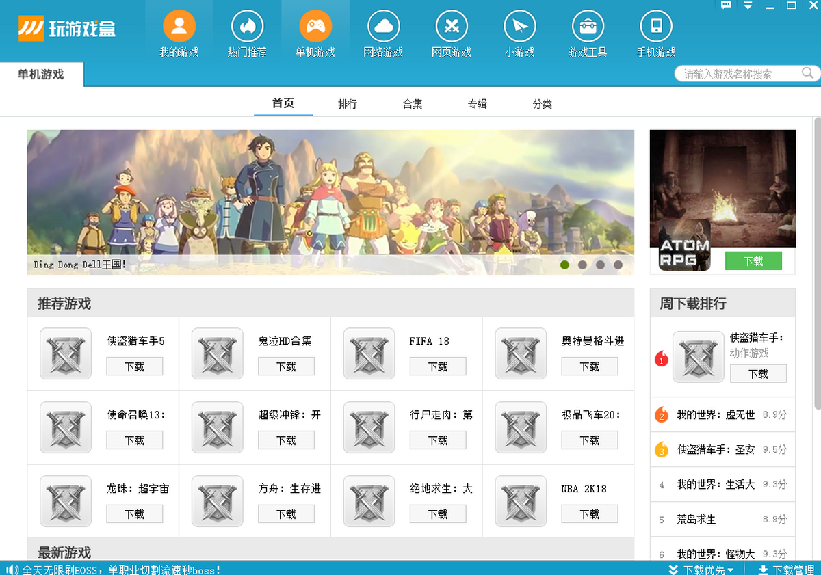Open 小游戏 paper plane icon
The height and width of the screenshot is (575, 821).
[x=520, y=27]
